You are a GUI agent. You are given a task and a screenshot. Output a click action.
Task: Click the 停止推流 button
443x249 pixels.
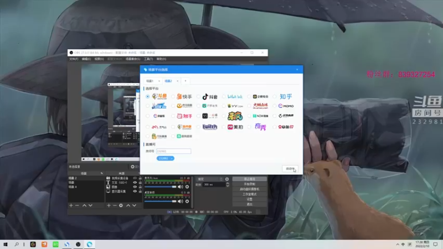pyautogui.click(x=250, y=179)
